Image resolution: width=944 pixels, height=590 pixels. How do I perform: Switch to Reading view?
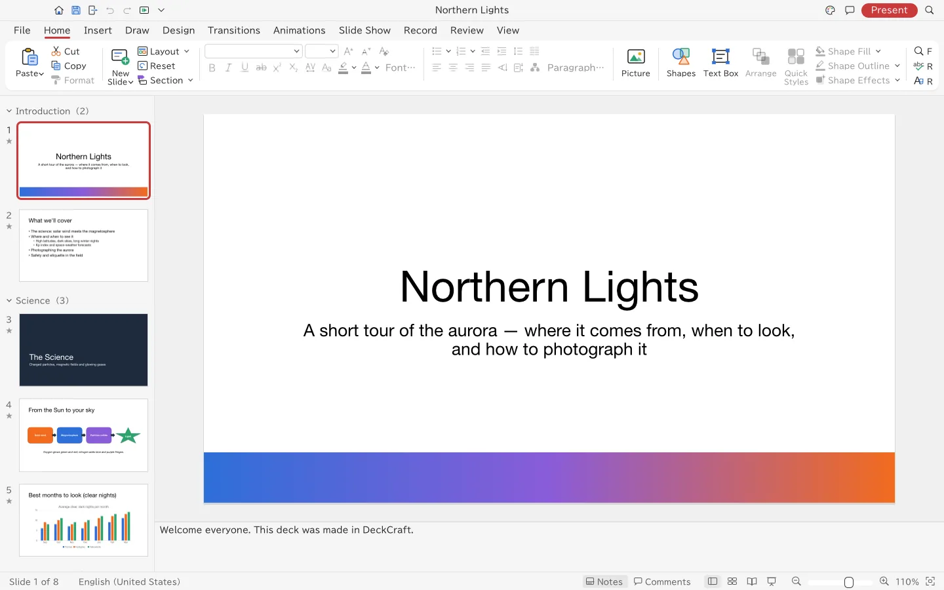tap(752, 581)
